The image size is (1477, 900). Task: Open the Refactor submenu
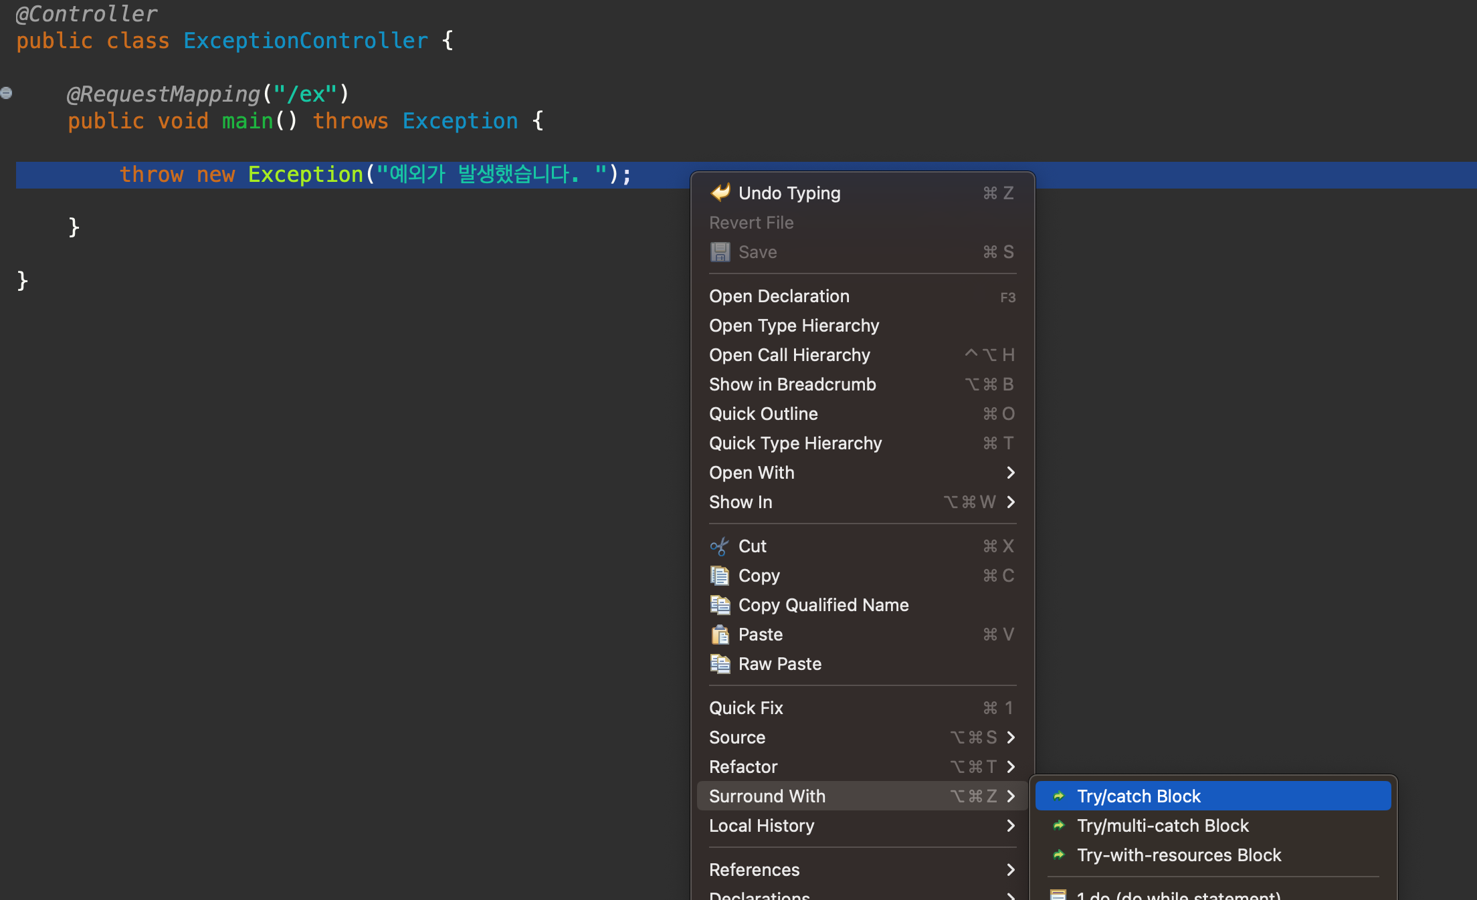click(743, 767)
